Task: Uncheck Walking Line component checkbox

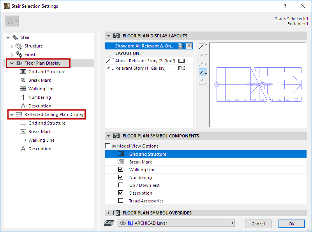Action: tap(121, 169)
